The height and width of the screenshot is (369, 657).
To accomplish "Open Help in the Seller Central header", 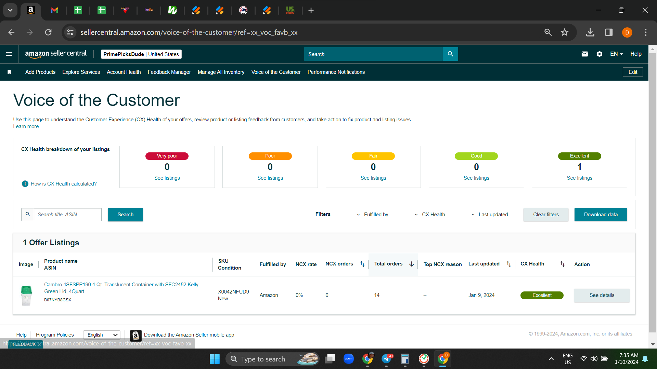I will click(636, 54).
